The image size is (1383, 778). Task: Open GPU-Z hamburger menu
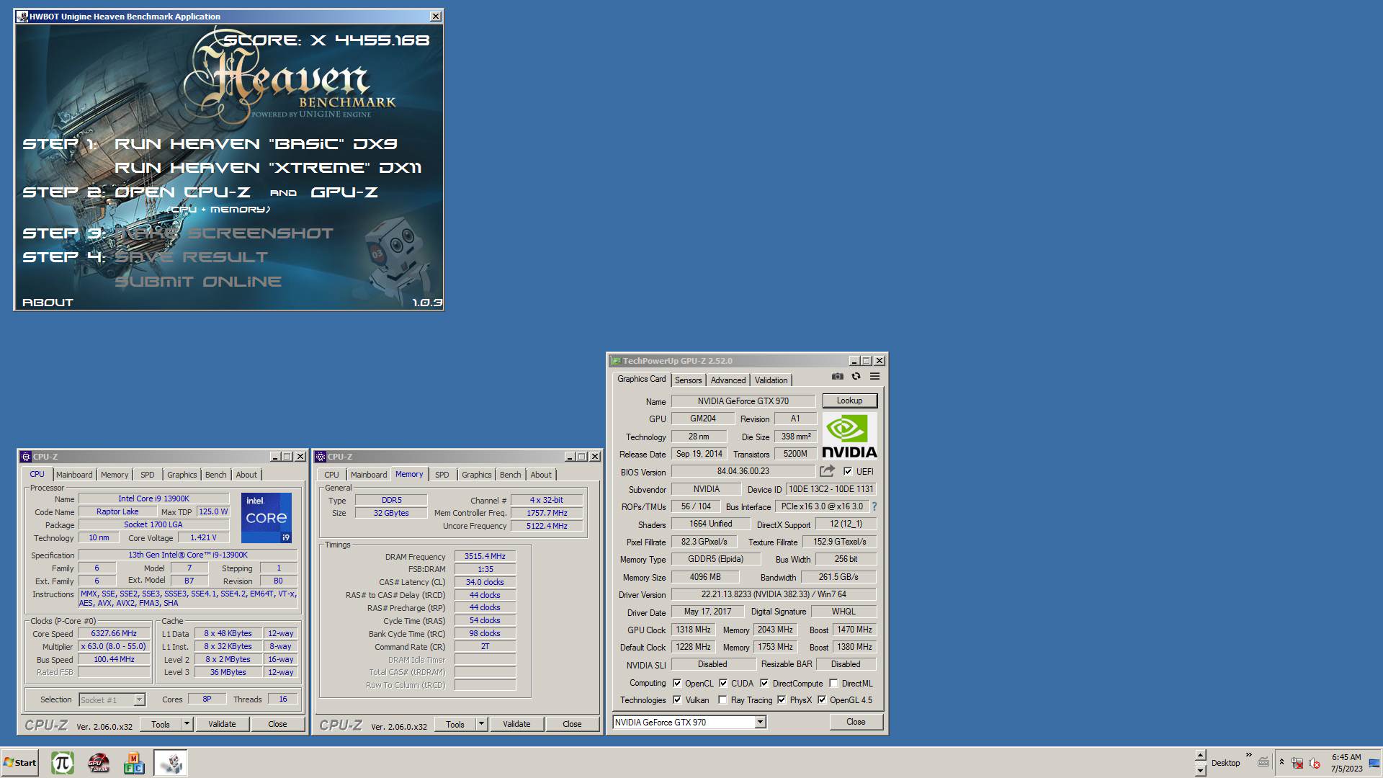(x=874, y=376)
